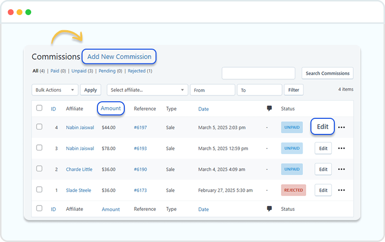Show All (4) commissions filter
This screenshot has width=385, height=242.
tap(38, 71)
